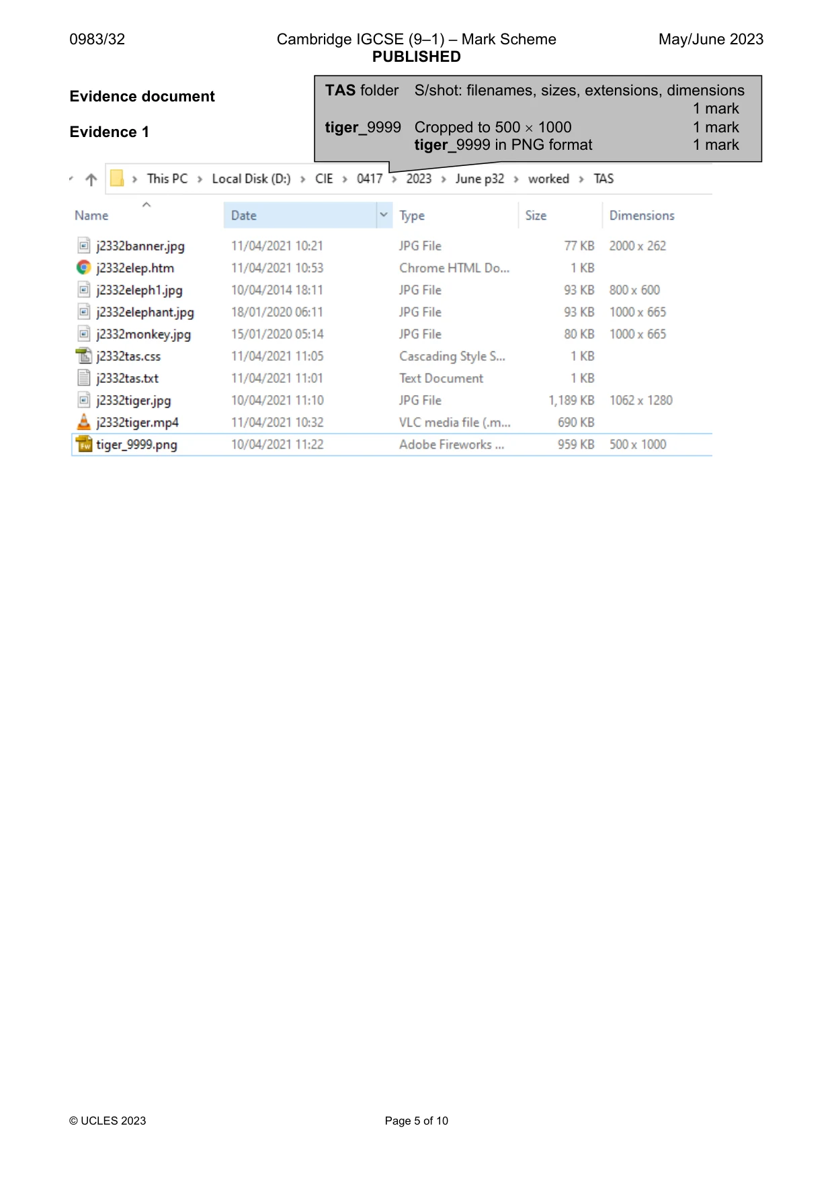This screenshot has height=1179, width=834.
Task: Go to the worked folder breadcrumb
Action: coord(548,179)
